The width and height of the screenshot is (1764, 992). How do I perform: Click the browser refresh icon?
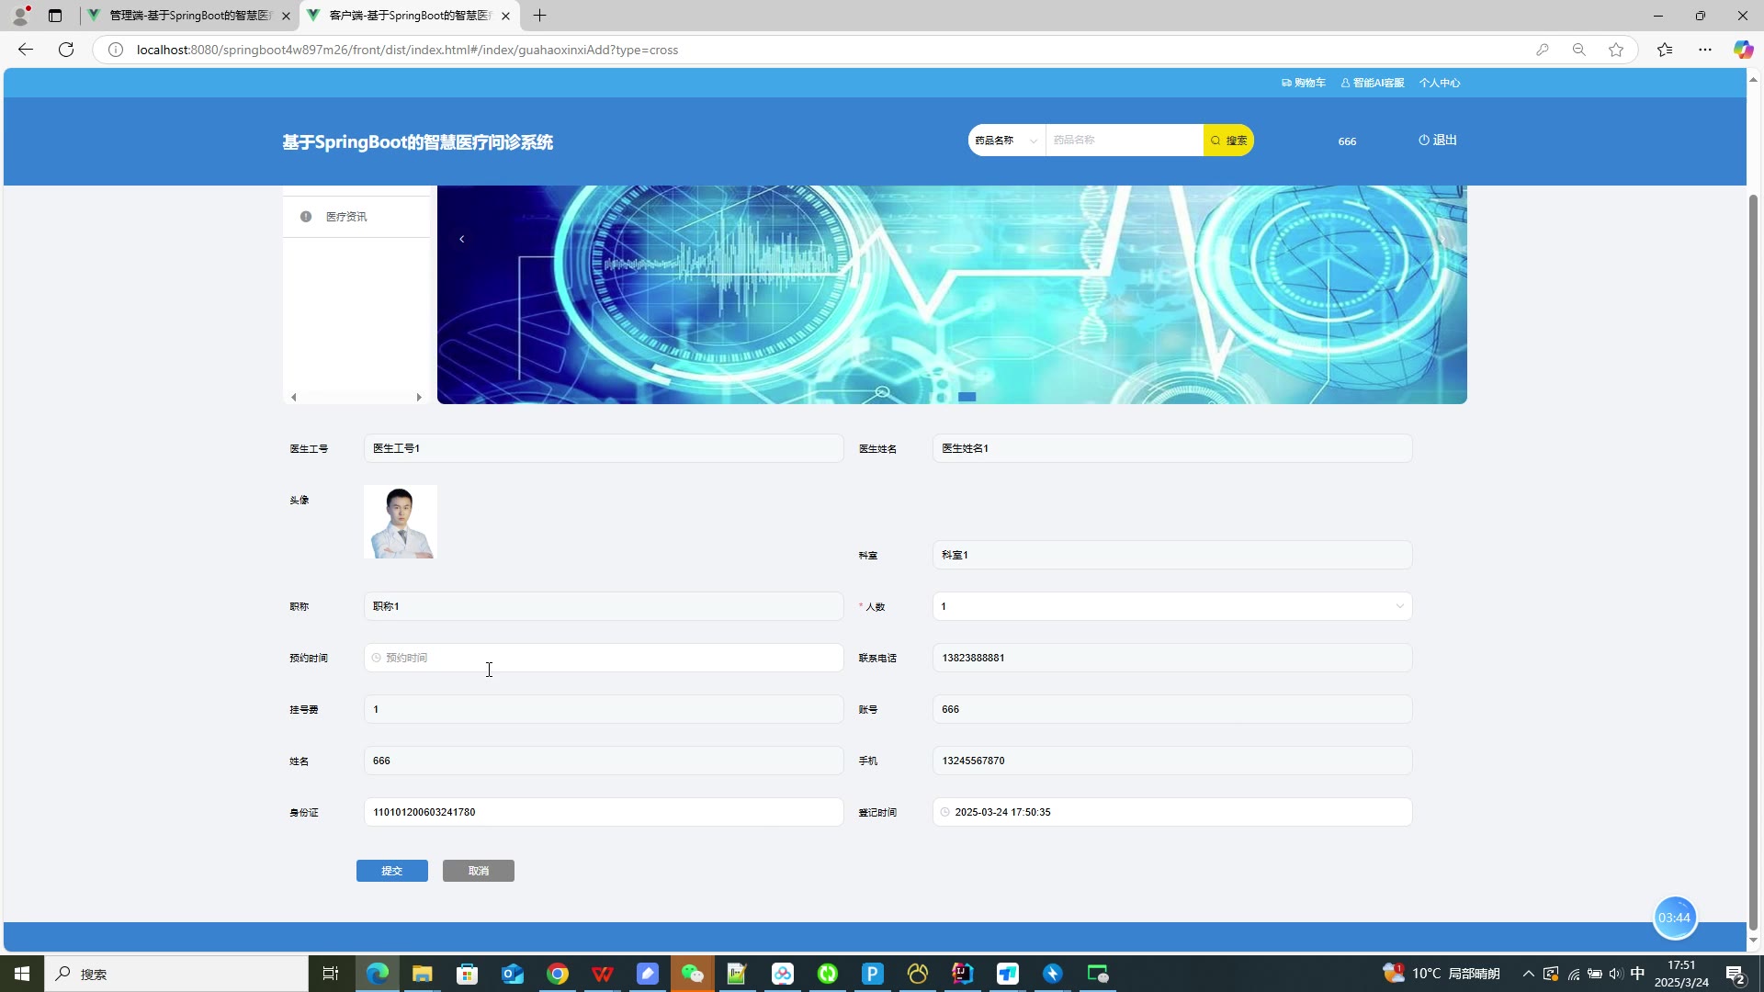pos(66,50)
